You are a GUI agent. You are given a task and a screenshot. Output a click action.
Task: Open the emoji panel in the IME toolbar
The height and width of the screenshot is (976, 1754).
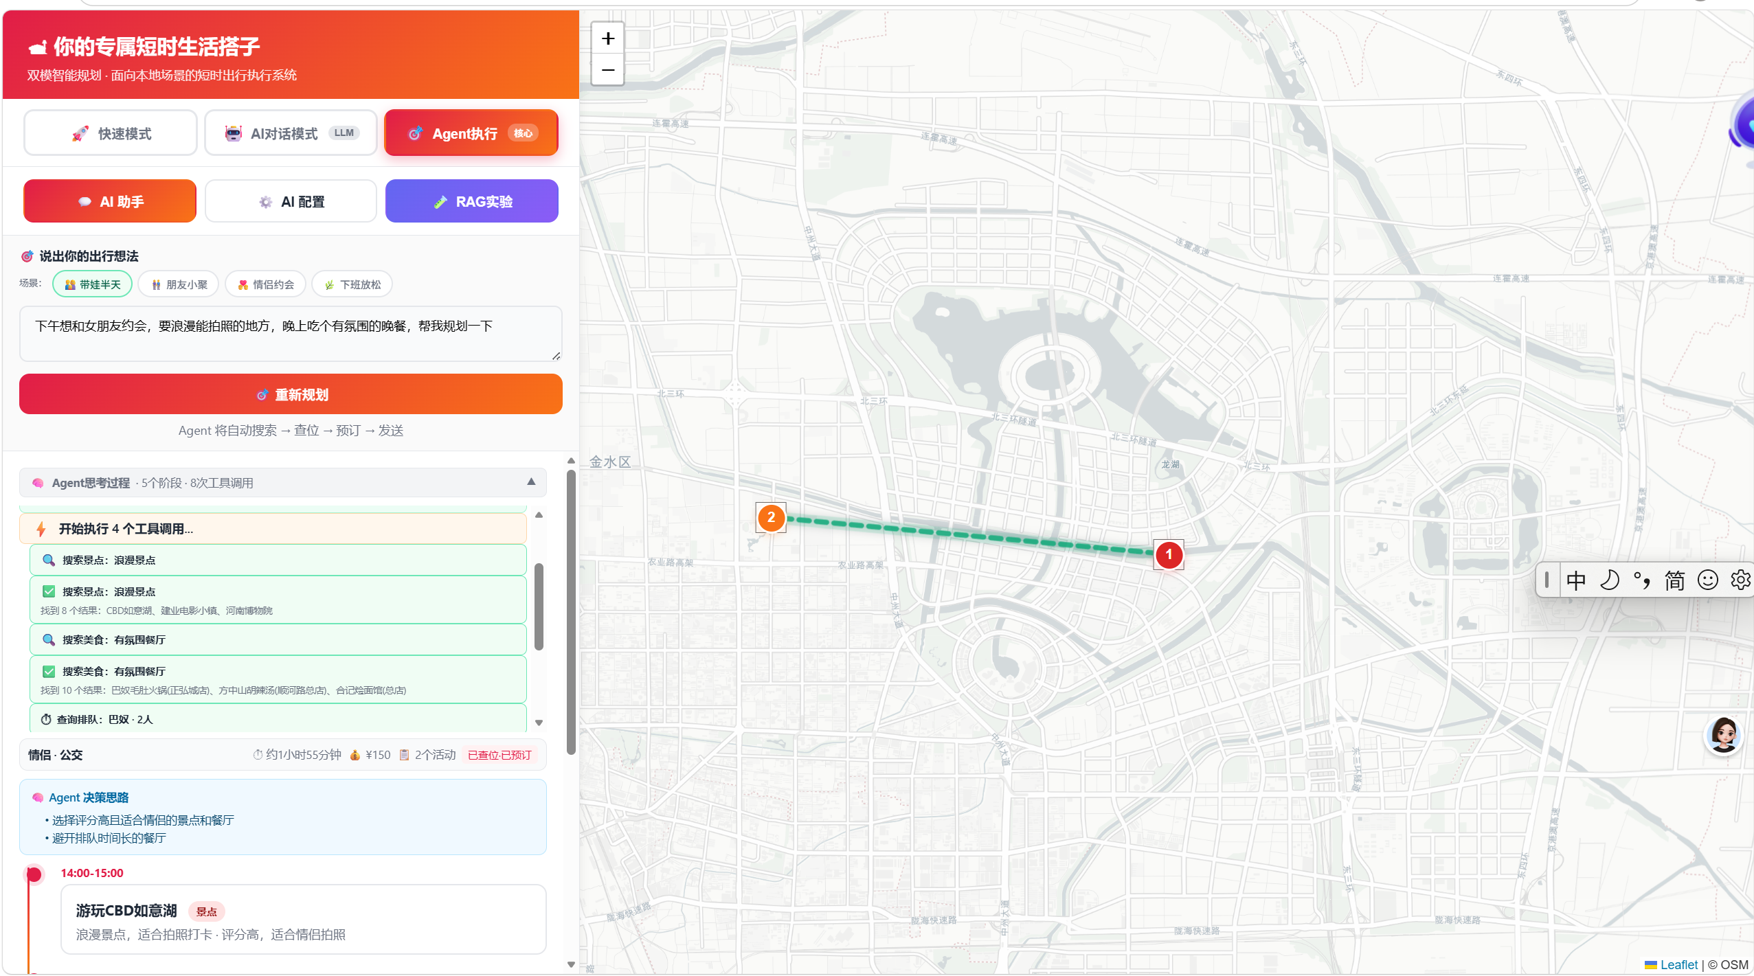point(1707,580)
